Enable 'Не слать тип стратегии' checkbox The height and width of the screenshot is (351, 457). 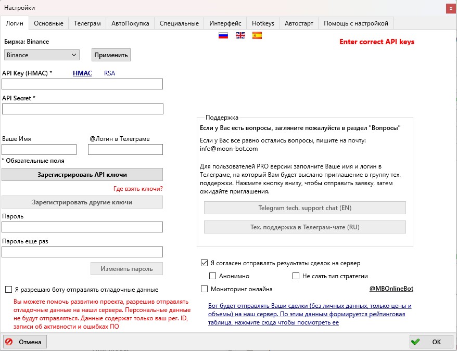click(296, 276)
